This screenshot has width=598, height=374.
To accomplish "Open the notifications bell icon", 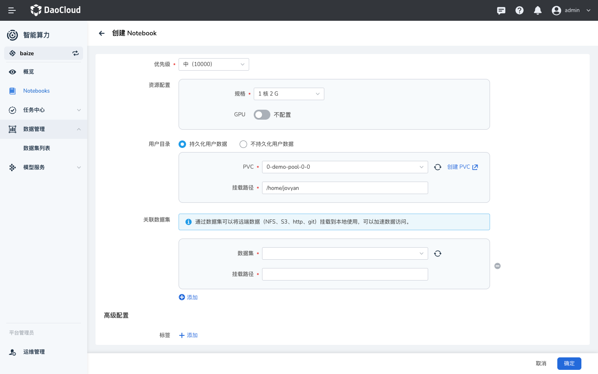I will coord(538,10).
